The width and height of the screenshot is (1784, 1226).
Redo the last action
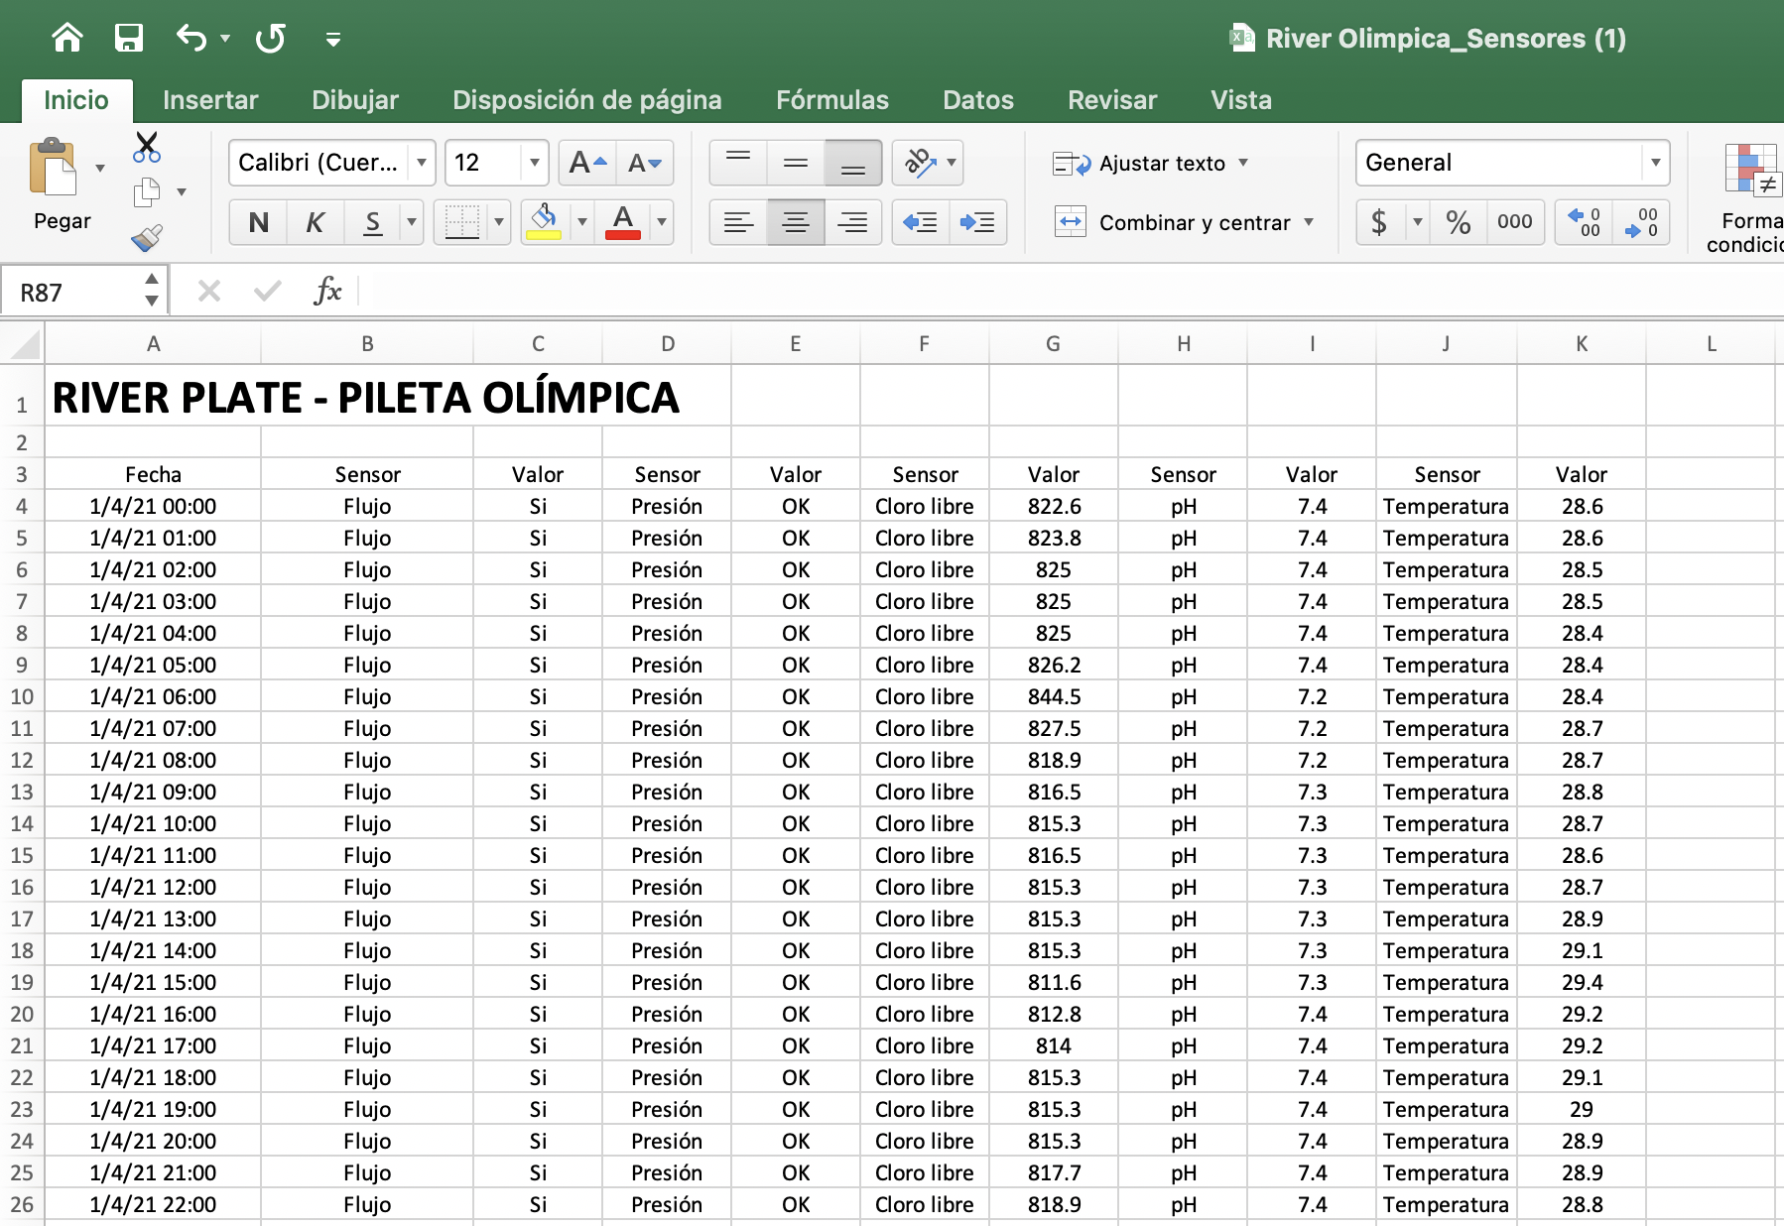point(270,38)
